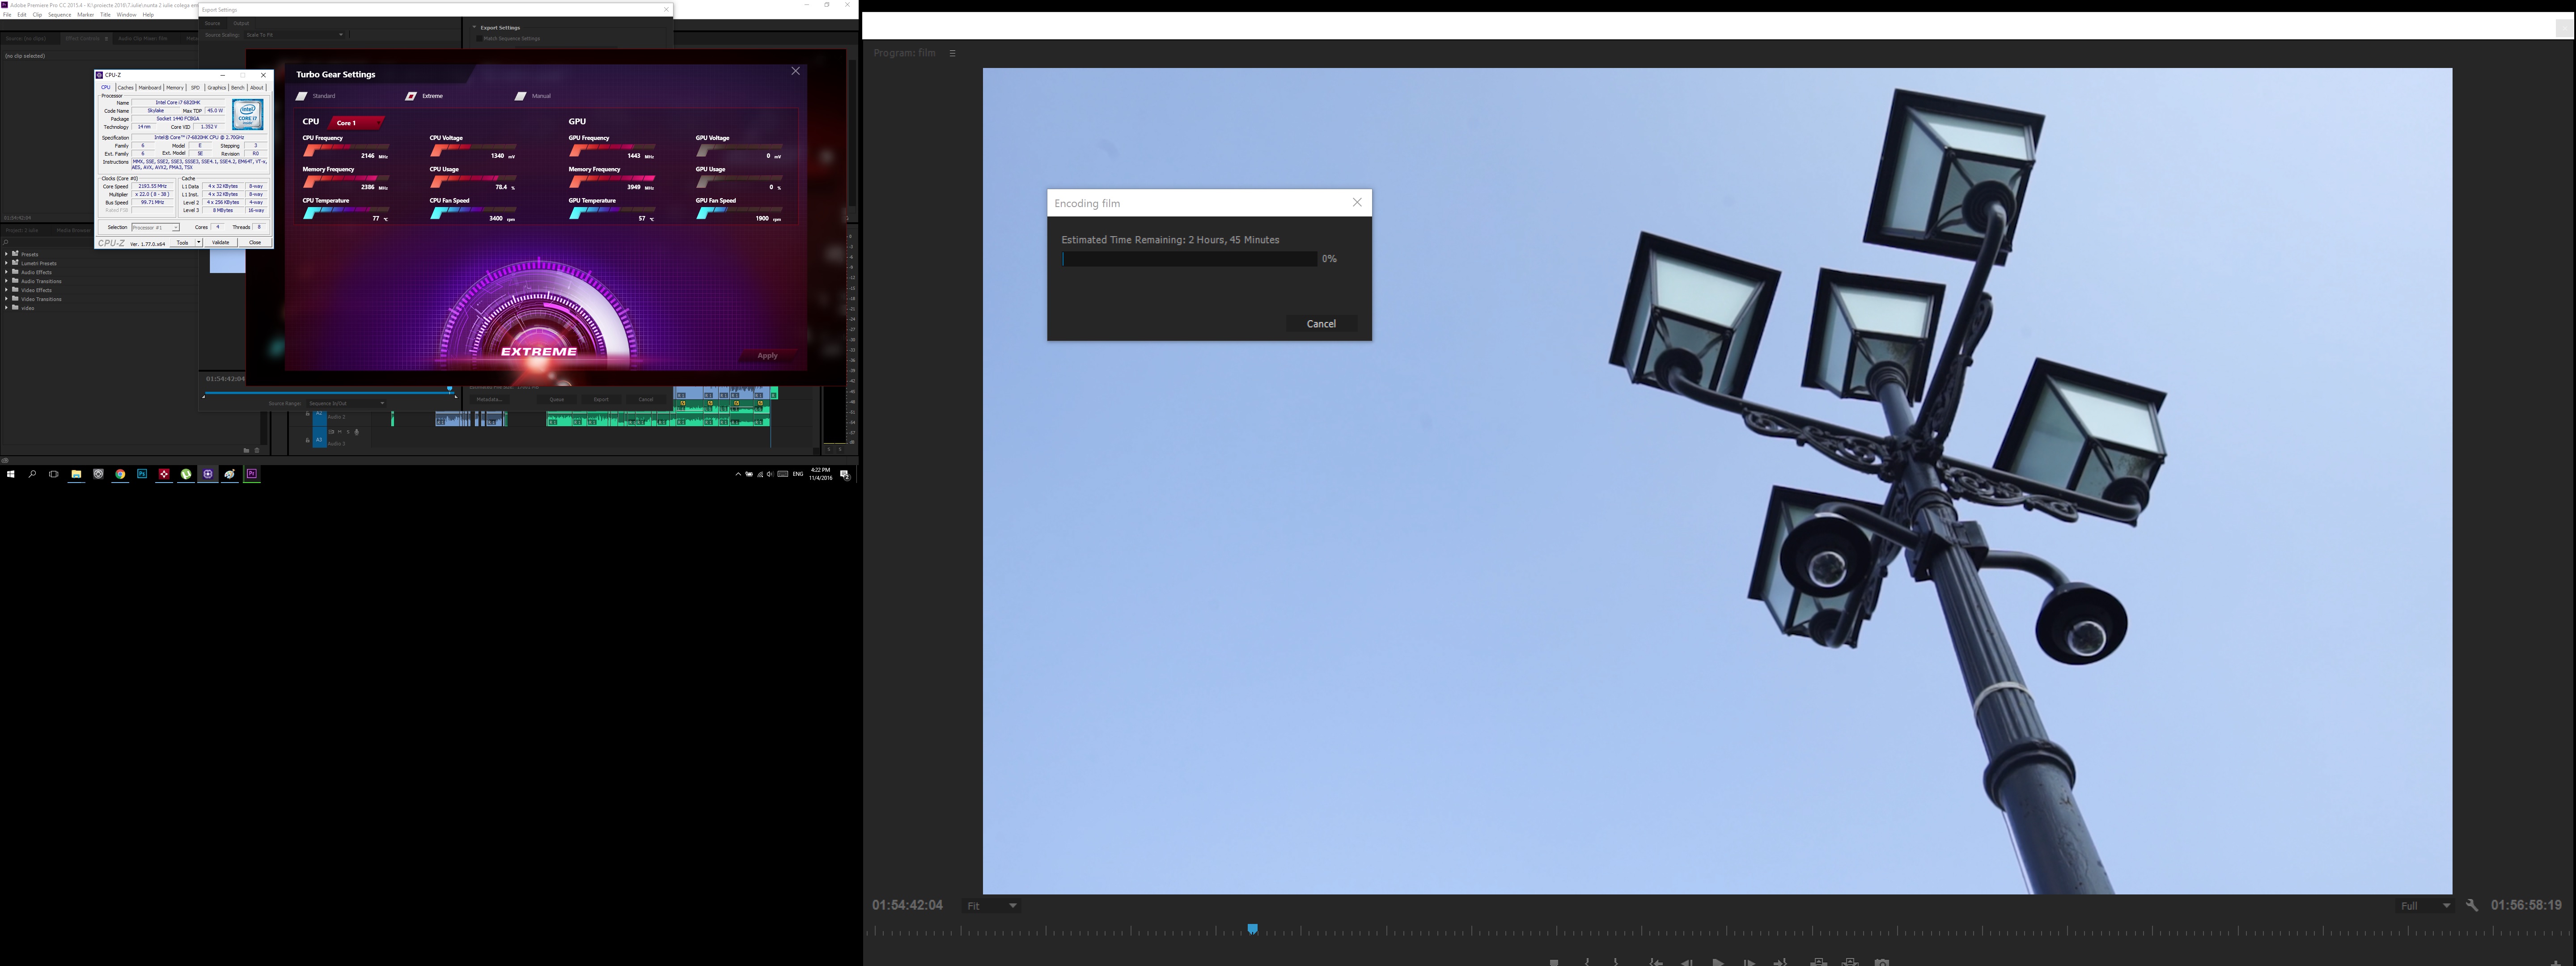The height and width of the screenshot is (966, 2576).
Task: Click the New Custom Bin folder icon
Action: [x=246, y=450]
